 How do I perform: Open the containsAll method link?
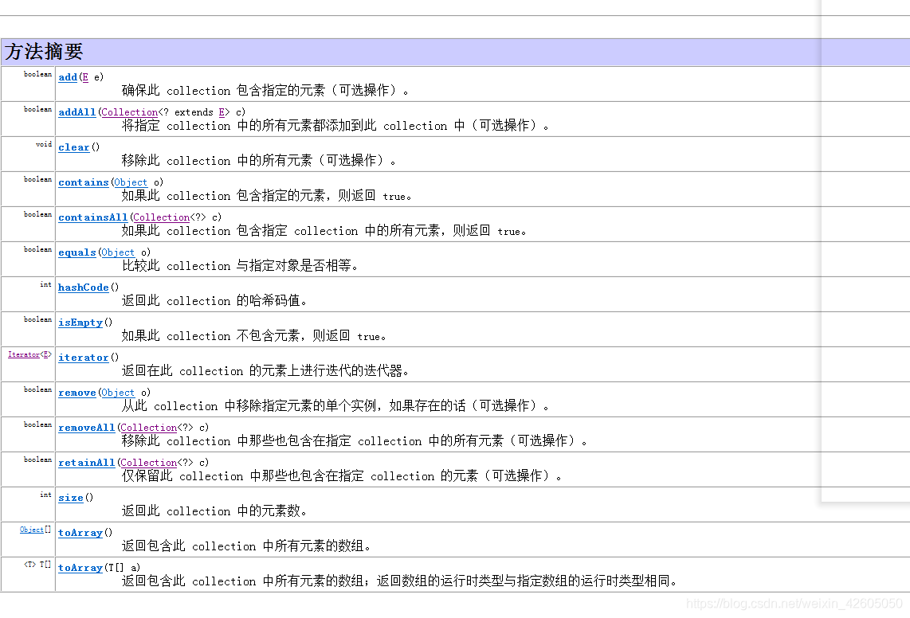click(93, 217)
